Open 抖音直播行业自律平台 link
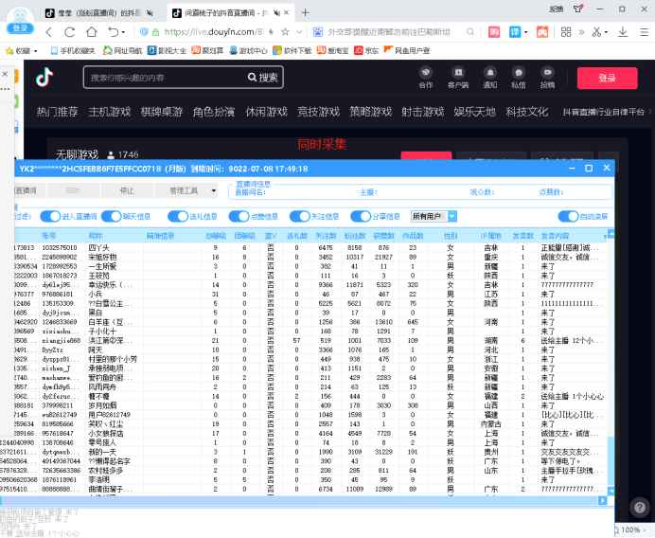Image resolution: width=655 pixels, height=538 pixels. pyautogui.click(x=604, y=112)
